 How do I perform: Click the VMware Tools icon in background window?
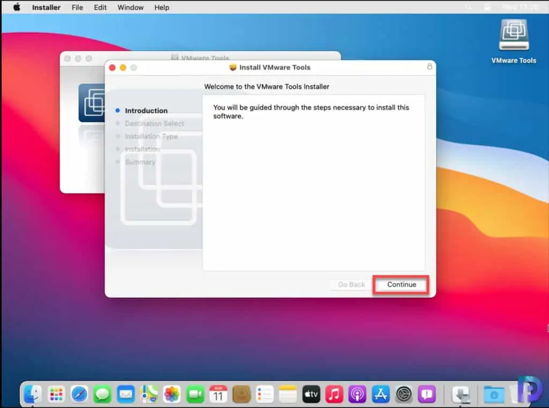(x=92, y=103)
